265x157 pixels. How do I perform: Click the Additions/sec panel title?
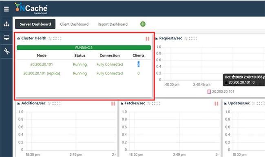point(33,103)
